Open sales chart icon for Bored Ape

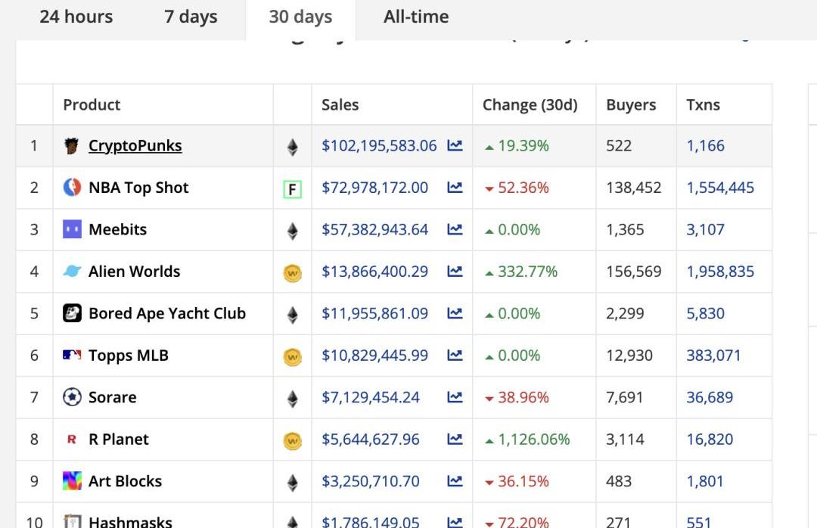click(455, 313)
